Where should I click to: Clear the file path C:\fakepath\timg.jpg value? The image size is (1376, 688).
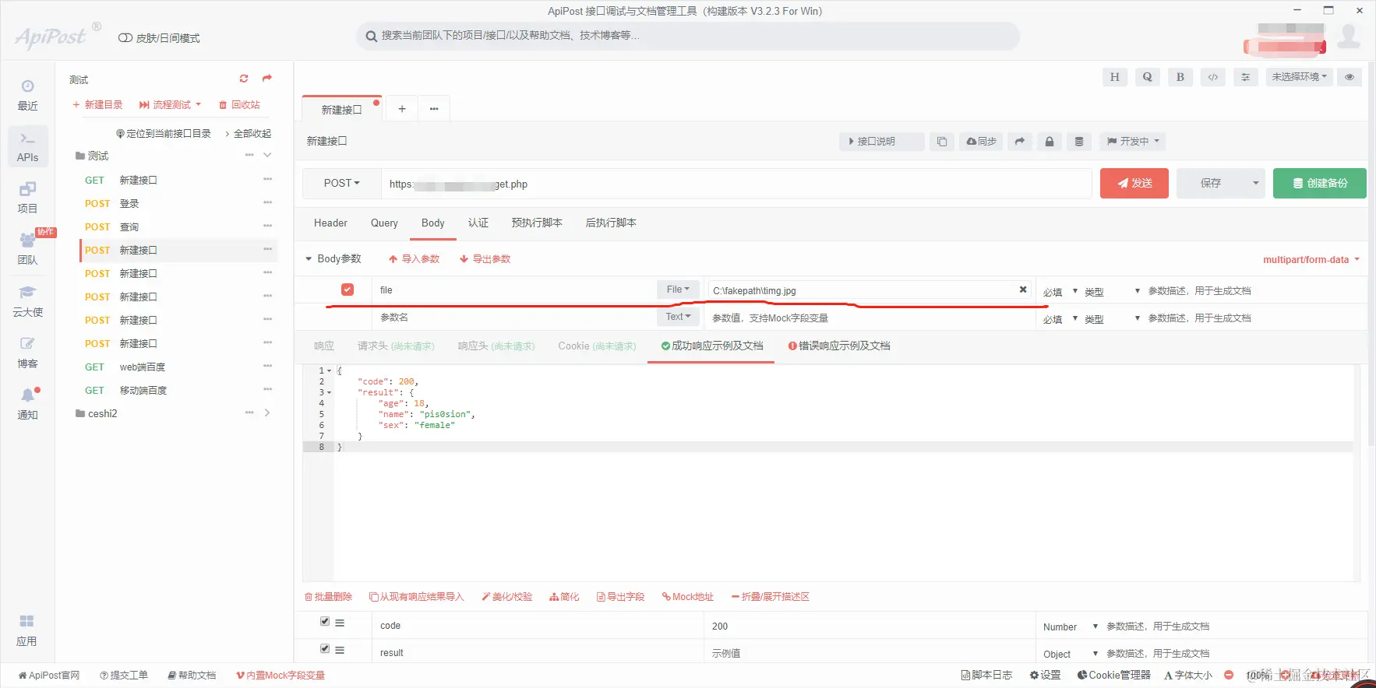(x=1023, y=290)
